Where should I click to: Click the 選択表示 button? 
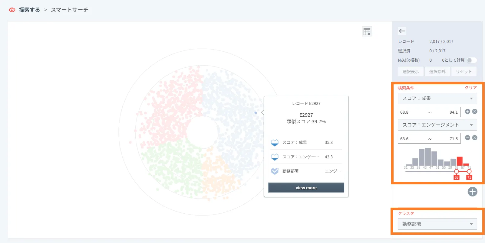tap(411, 72)
